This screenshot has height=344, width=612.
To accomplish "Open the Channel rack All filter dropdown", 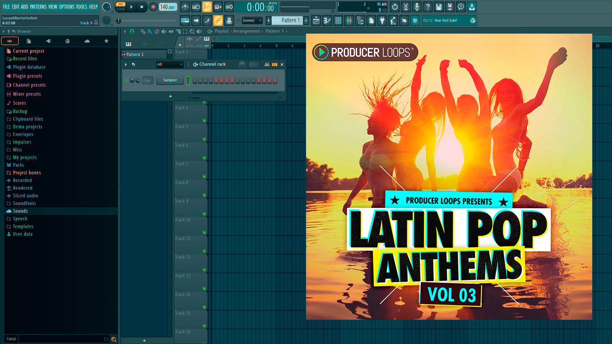I will 170,64.
